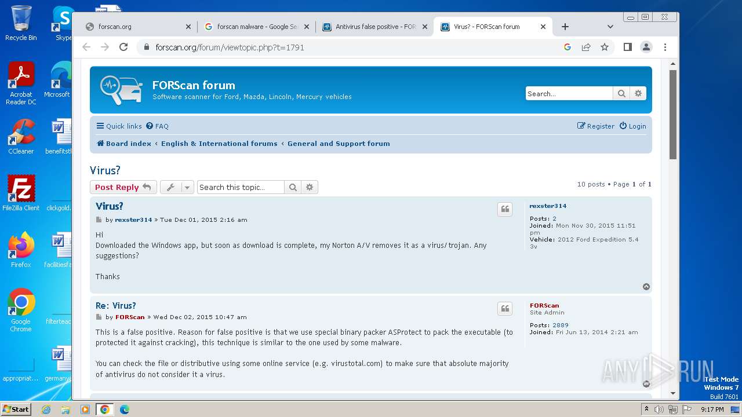Go back to previous page

coord(86,47)
